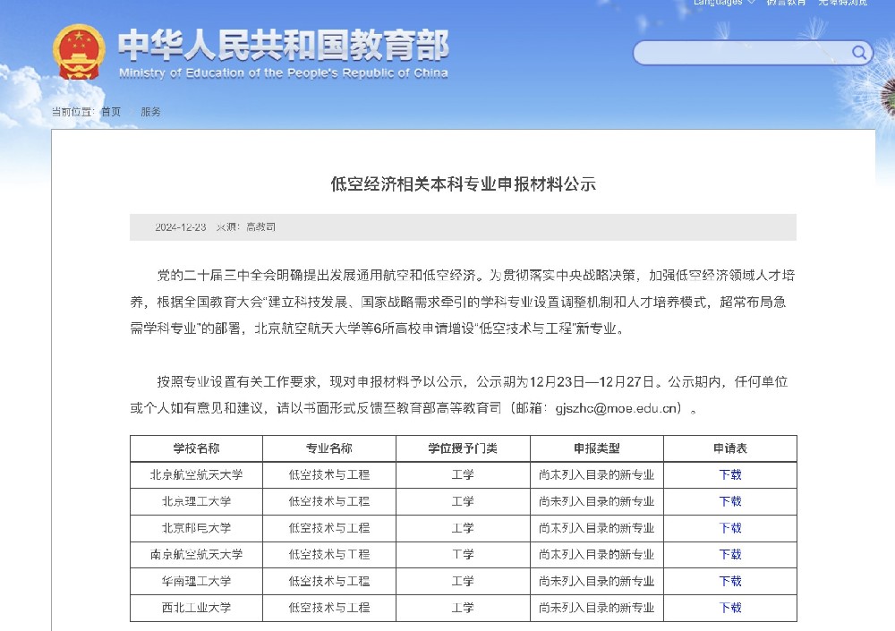
Task: Select the 西北工业大学 school name cell
Action: [x=196, y=608]
